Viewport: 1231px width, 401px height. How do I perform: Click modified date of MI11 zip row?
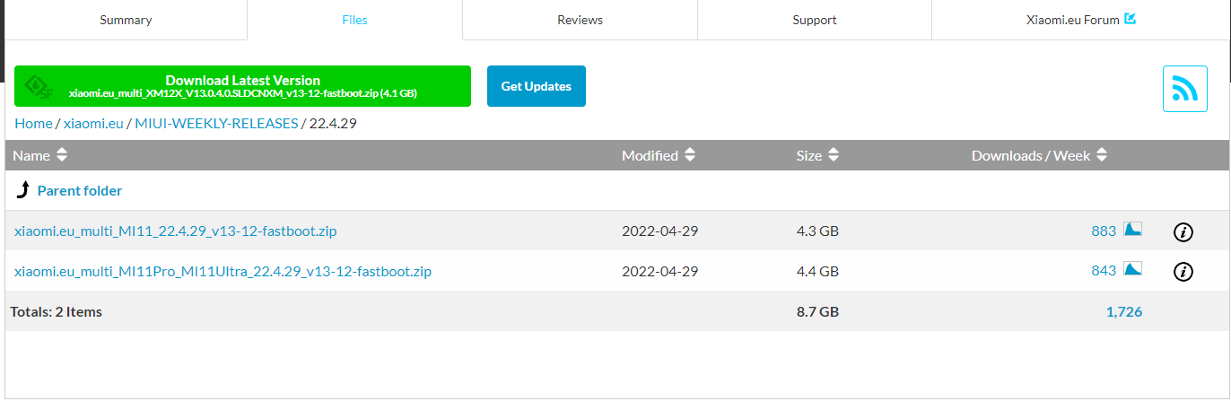pyautogui.click(x=659, y=231)
